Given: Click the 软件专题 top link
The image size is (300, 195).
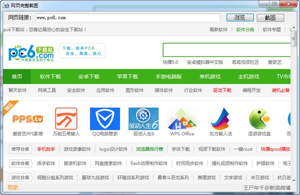Looking at the screenshot, I should point(271,29).
